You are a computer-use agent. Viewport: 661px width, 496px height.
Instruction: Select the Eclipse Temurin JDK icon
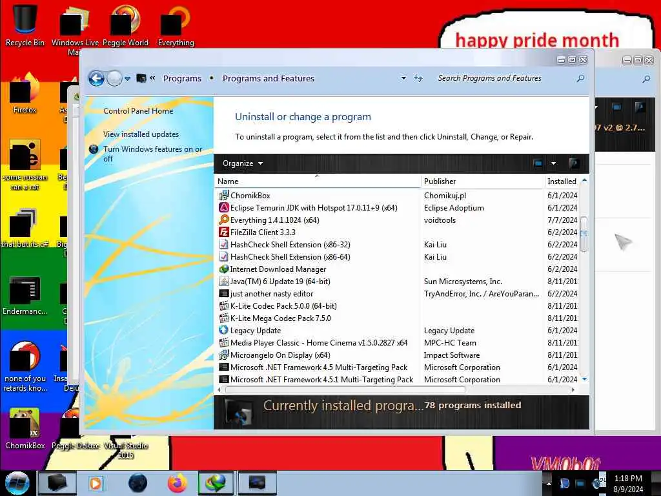pyautogui.click(x=224, y=207)
